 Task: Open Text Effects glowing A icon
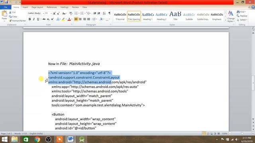tap(58, 19)
